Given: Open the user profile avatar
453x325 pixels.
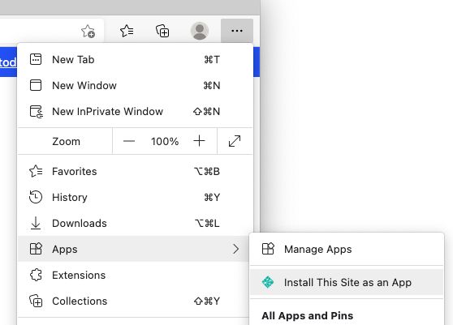Looking at the screenshot, I should [200, 31].
